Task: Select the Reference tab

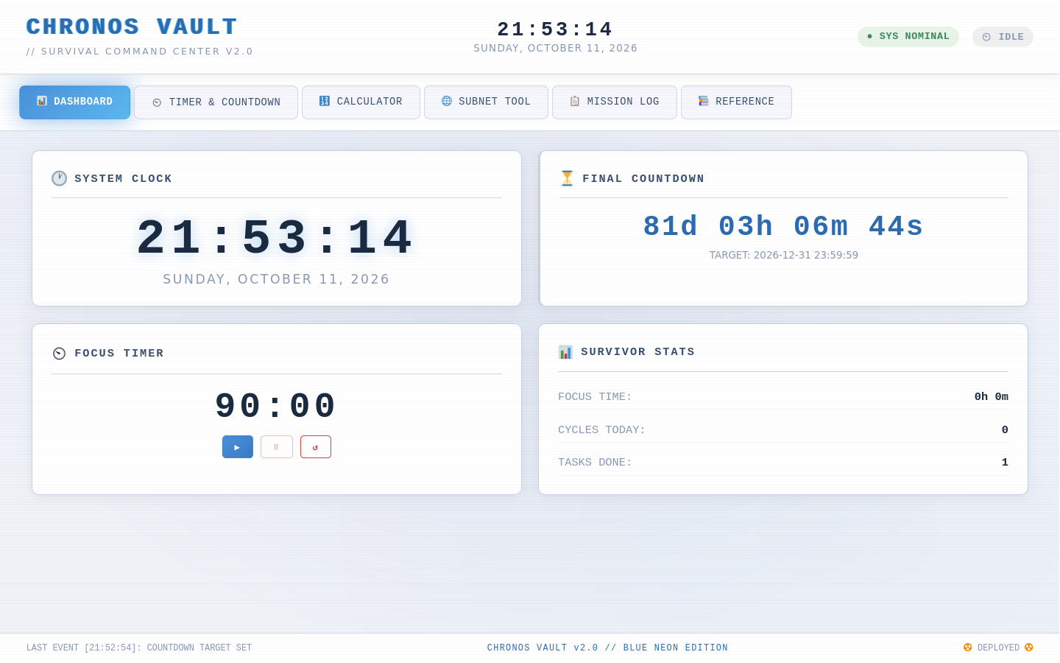Action: pyautogui.click(x=736, y=102)
